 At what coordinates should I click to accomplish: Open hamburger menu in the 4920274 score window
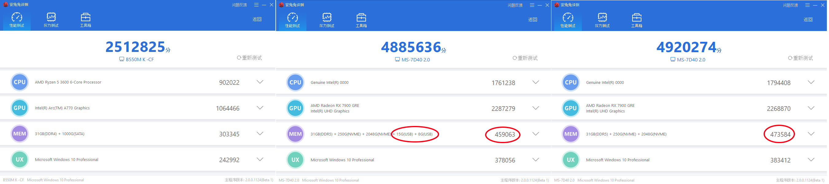pos(808,5)
